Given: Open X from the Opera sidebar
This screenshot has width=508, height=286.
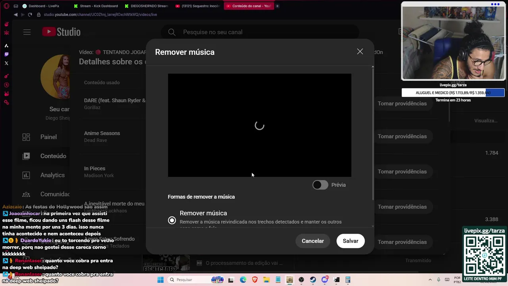Looking at the screenshot, I should [x=6, y=63].
